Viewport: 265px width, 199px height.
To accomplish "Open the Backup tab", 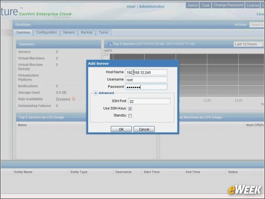I will [x=87, y=32].
